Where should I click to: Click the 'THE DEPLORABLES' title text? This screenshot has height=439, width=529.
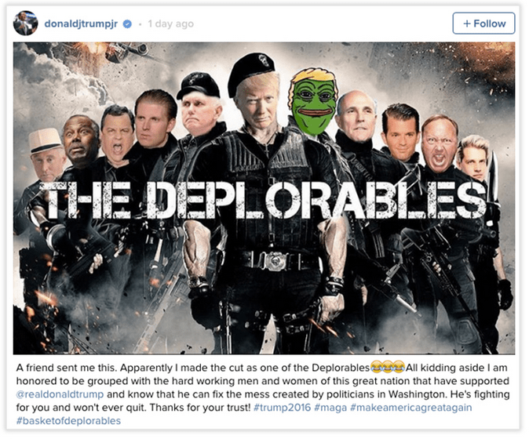pos(264,201)
